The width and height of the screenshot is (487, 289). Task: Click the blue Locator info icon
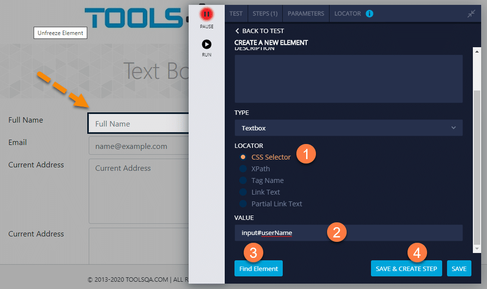click(369, 14)
